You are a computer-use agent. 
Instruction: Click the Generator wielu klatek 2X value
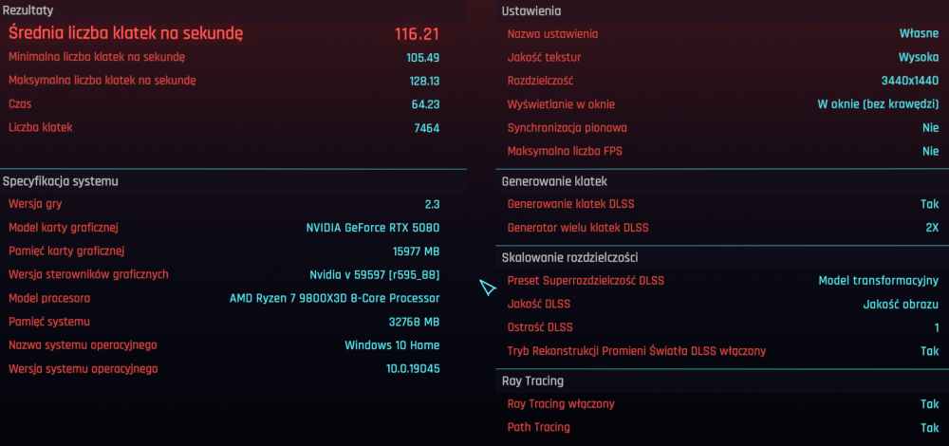(931, 228)
